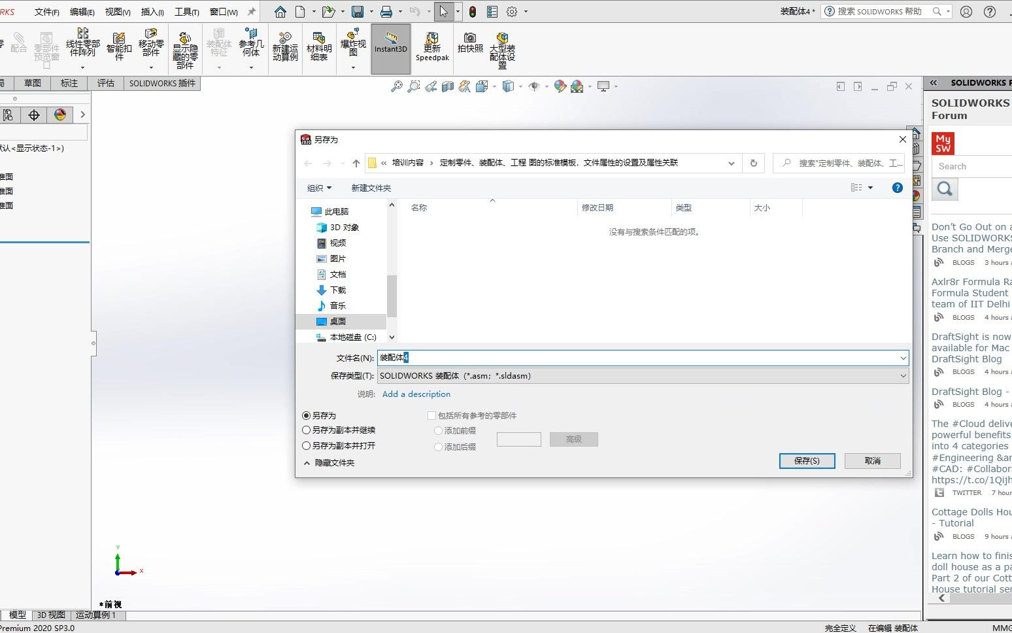Open the Exploded View dropdown arrow
1012x633 pixels.
(x=353, y=67)
